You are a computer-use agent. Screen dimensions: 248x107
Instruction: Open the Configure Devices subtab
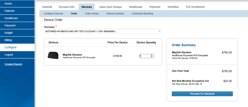pyautogui.click(x=53, y=14)
